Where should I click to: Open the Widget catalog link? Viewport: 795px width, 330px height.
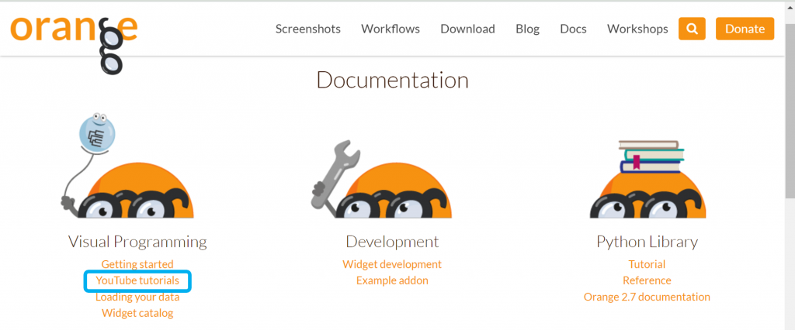point(137,313)
